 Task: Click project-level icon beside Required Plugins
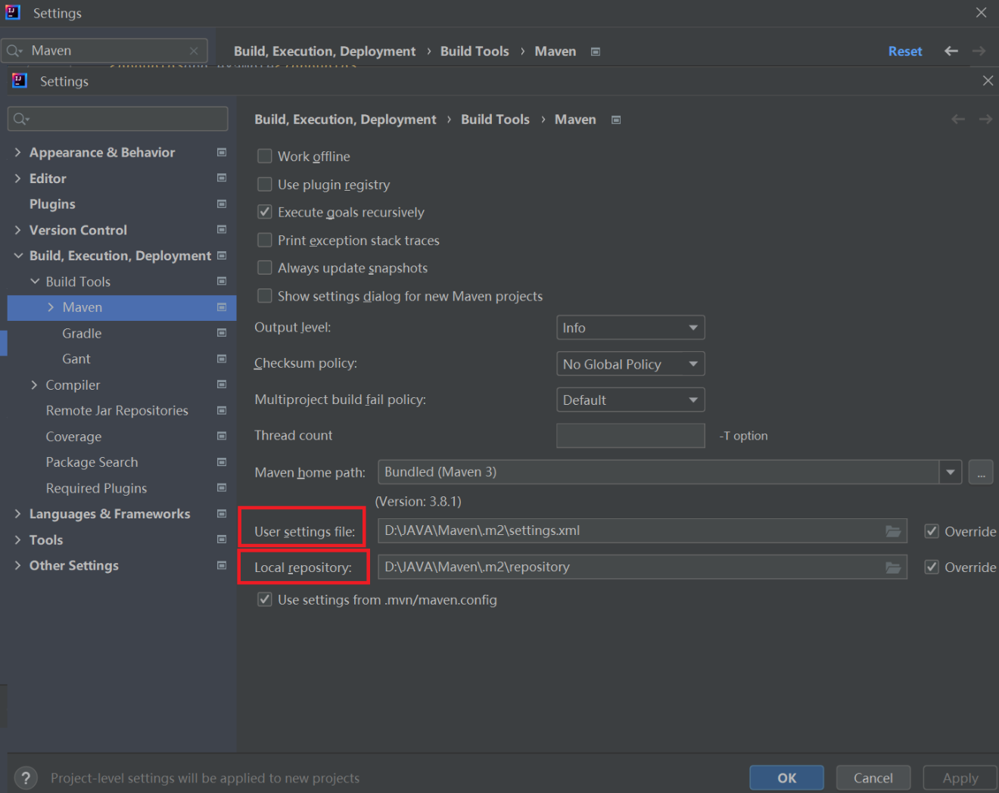point(222,487)
